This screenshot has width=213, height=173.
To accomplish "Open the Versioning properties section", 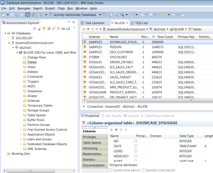I will (x=95, y=148).
